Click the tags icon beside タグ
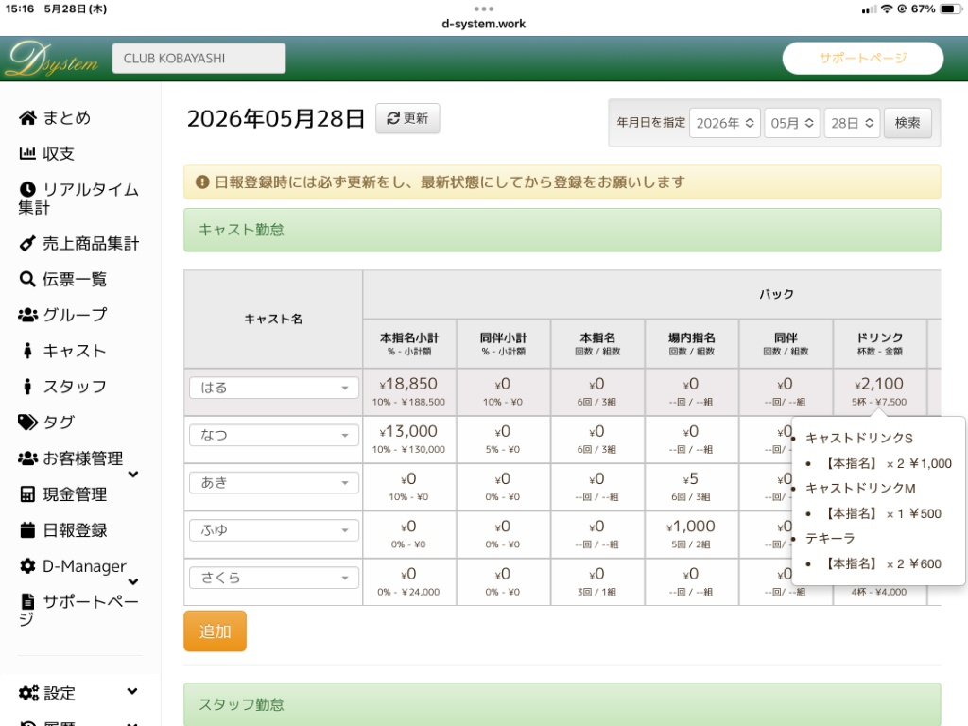The image size is (968, 726). pyautogui.click(x=27, y=423)
